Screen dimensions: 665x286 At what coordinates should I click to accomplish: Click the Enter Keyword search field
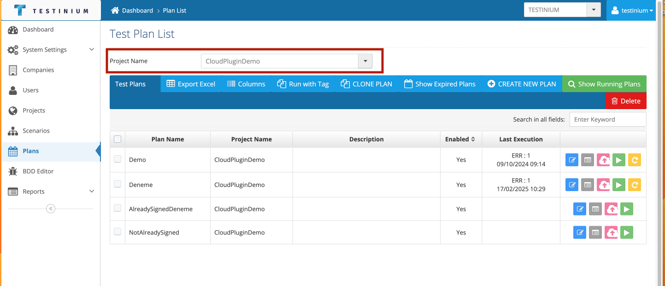(x=608, y=119)
